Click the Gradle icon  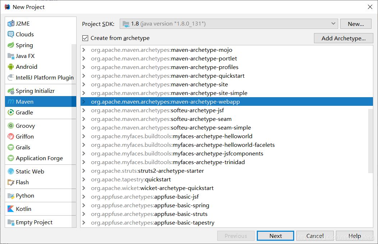pyautogui.click(x=11, y=112)
